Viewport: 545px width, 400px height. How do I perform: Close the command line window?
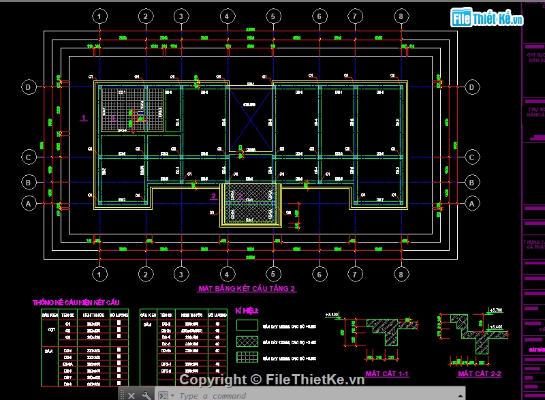click(131, 395)
